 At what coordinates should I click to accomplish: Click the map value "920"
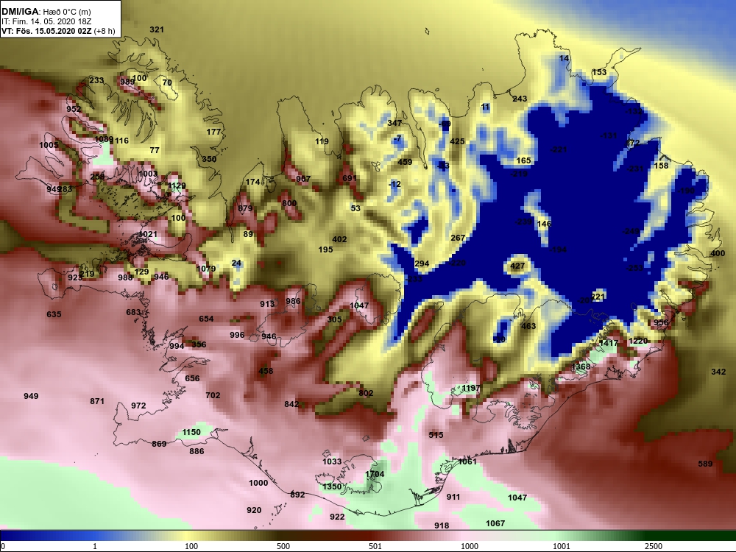click(x=254, y=510)
